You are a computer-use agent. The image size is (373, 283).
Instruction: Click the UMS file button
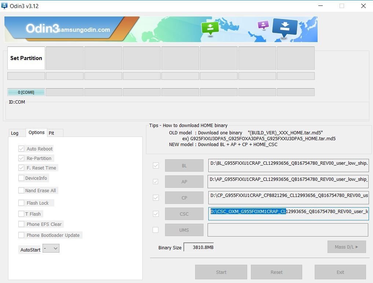184,230
